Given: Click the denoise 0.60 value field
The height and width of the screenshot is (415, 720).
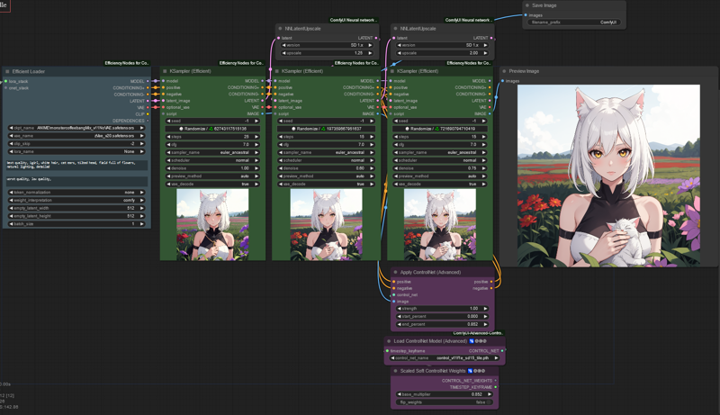Looking at the screenshot, I should [x=326, y=168].
